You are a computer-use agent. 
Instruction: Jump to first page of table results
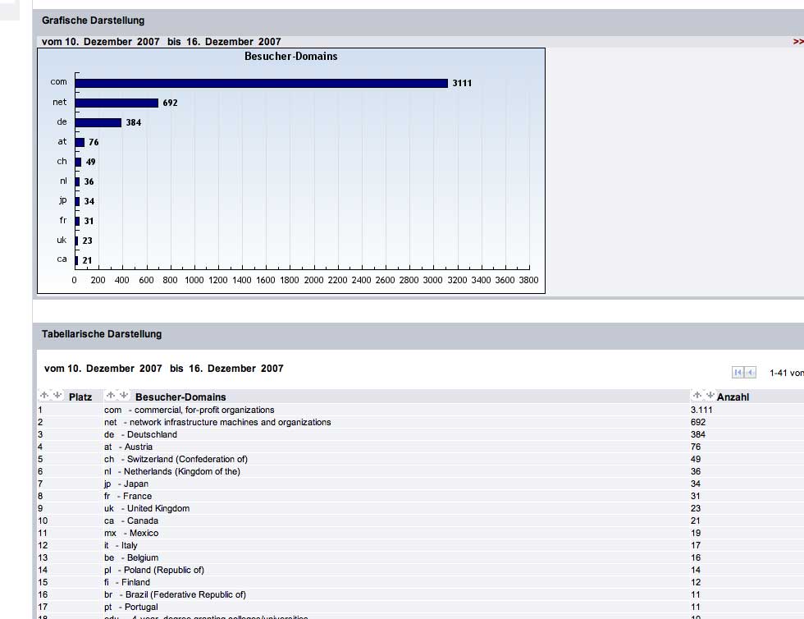(738, 373)
